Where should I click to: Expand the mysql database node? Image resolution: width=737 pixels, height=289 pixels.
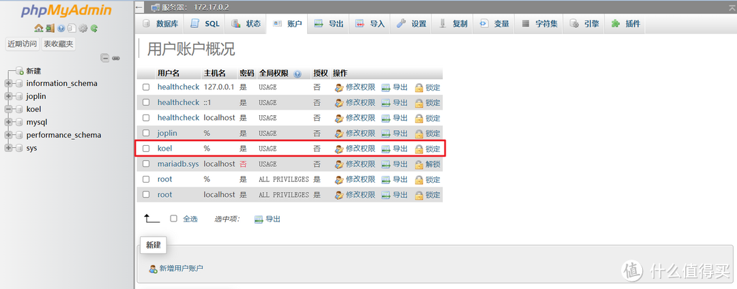[8, 123]
